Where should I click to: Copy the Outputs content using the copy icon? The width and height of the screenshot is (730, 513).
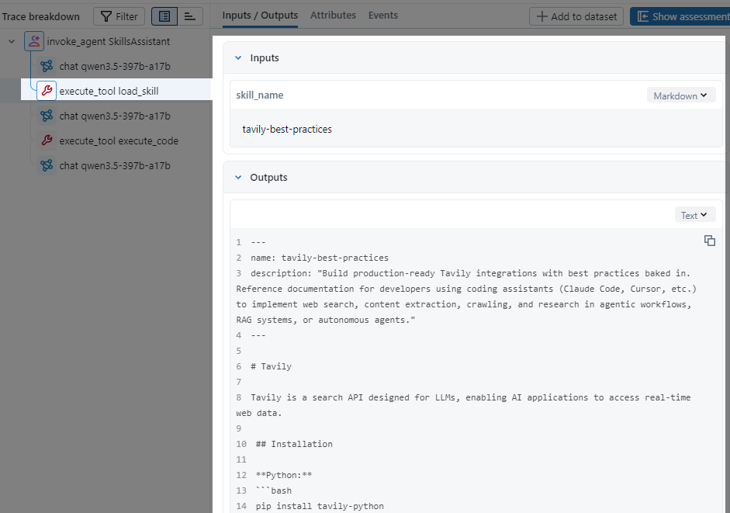(x=710, y=241)
